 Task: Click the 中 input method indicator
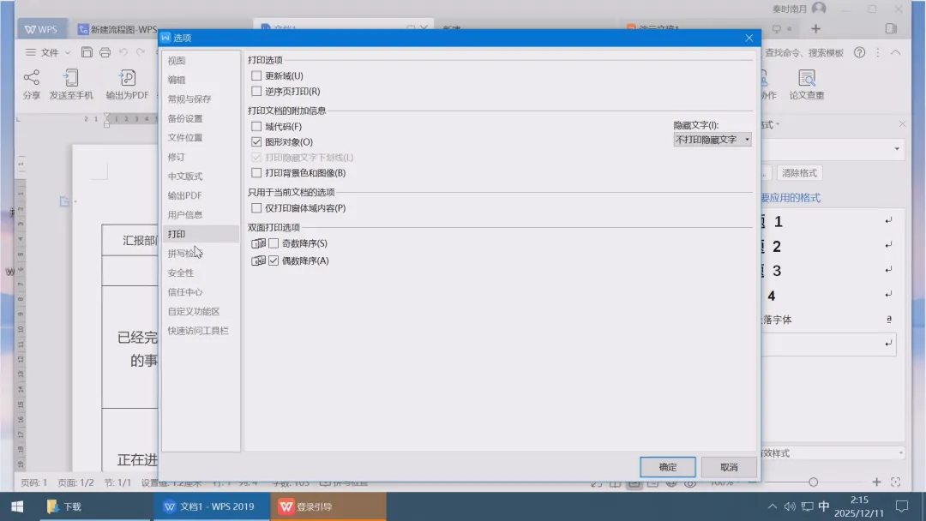pos(824,506)
